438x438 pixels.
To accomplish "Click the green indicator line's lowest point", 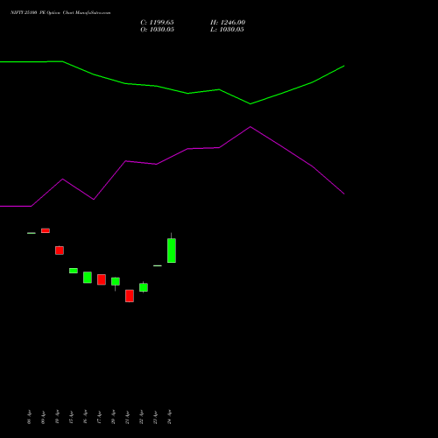I will 251,104.
